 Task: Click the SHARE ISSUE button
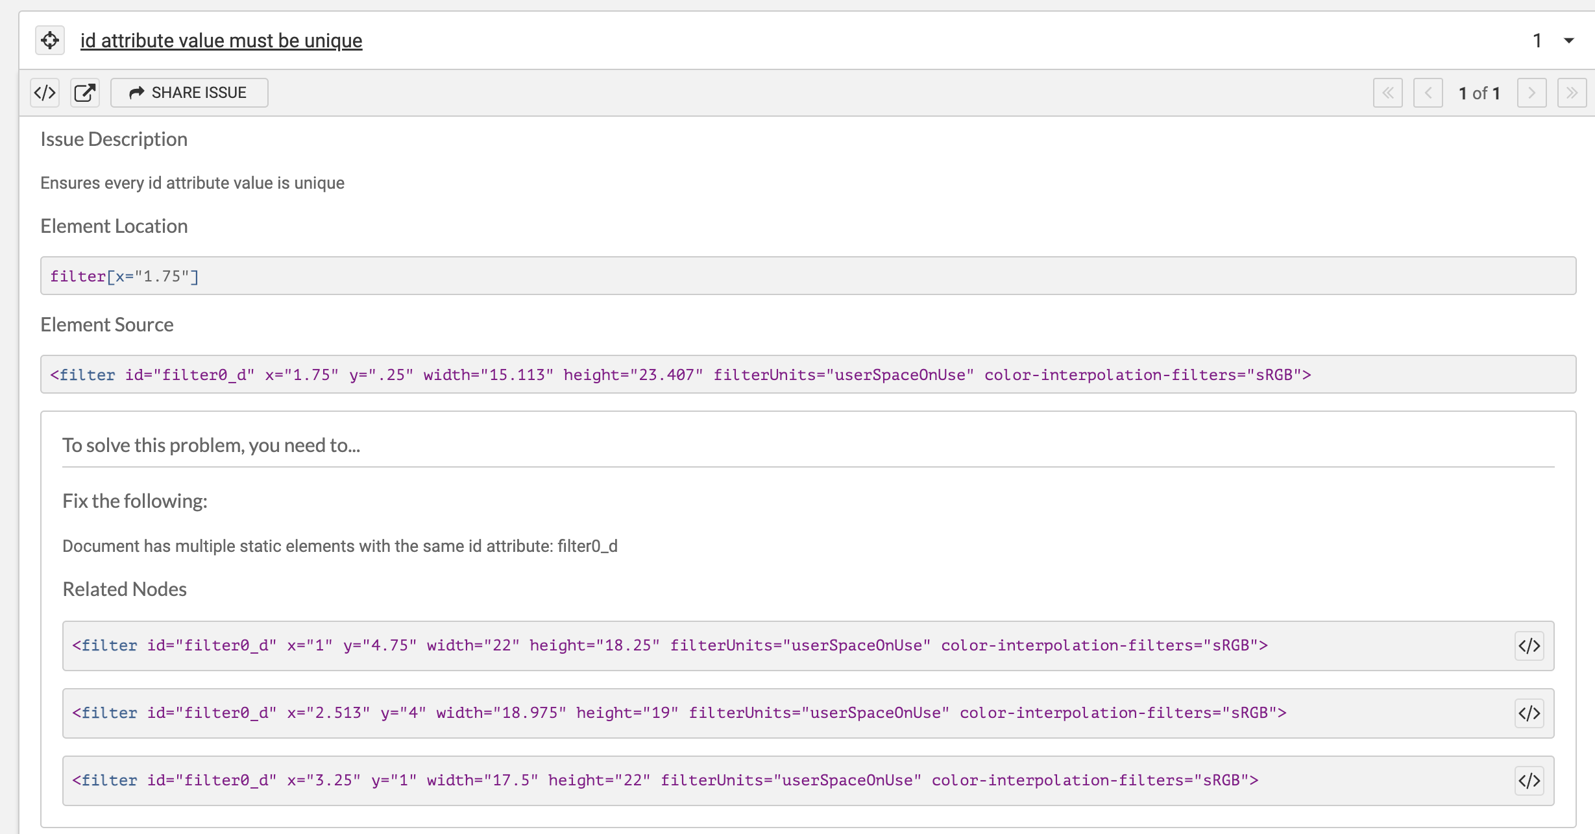coord(189,92)
